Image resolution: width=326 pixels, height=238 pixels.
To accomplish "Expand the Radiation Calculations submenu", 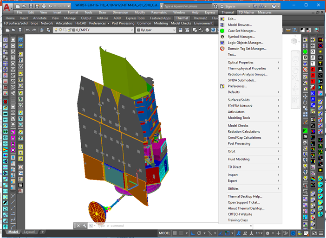I will point(254,131).
